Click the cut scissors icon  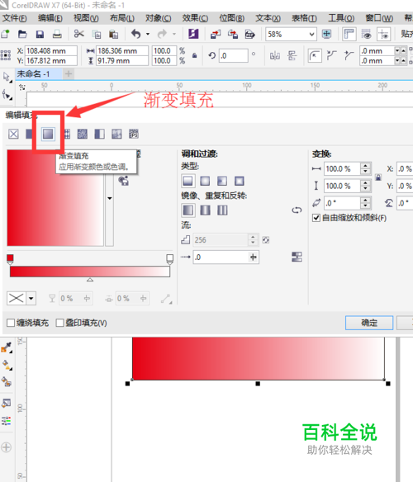coord(78,34)
